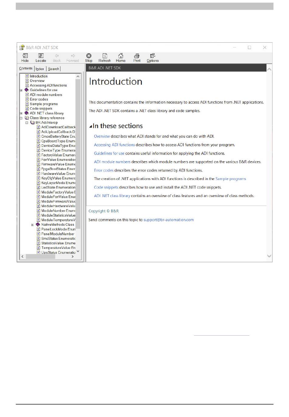Click the page icon beside AdiDownloadCallback

(x=39, y=127)
